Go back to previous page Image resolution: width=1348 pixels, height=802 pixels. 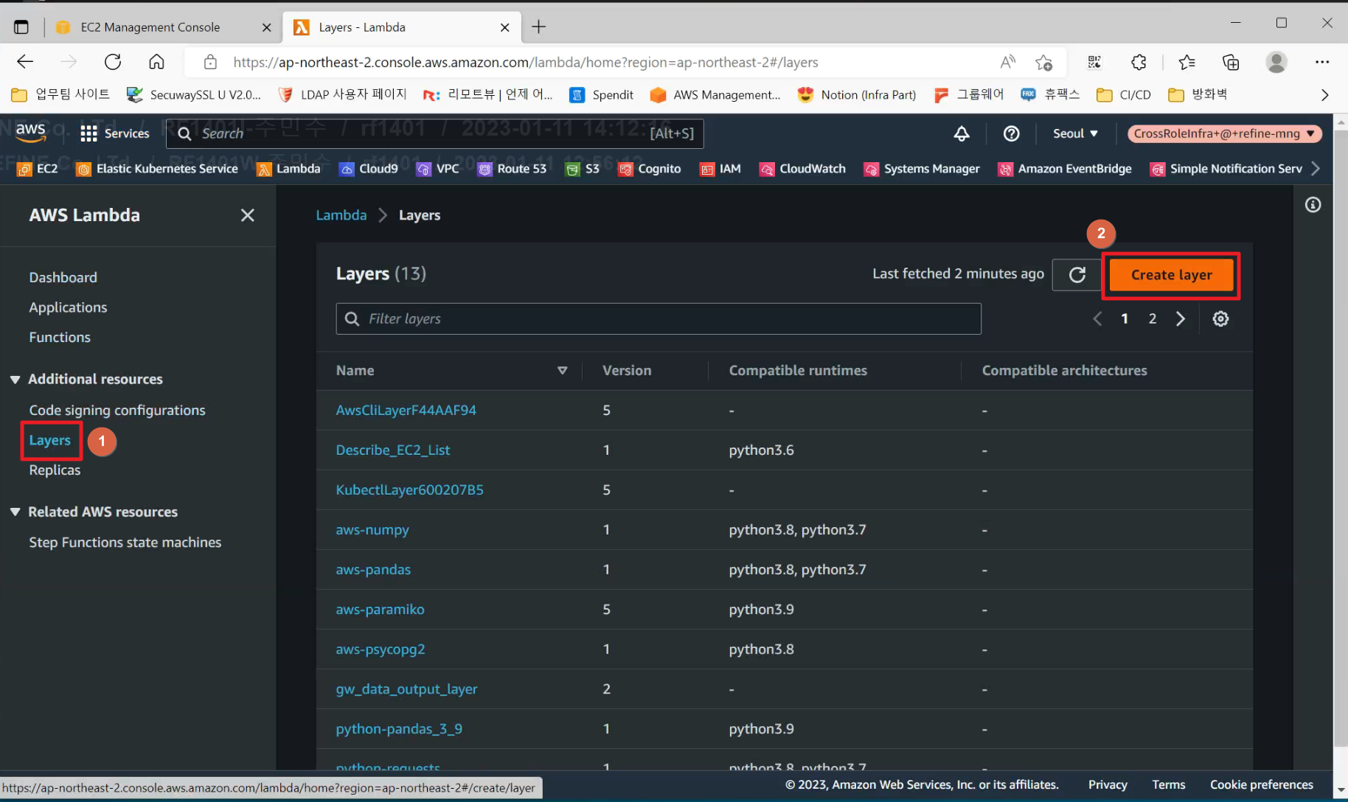tap(25, 62)
